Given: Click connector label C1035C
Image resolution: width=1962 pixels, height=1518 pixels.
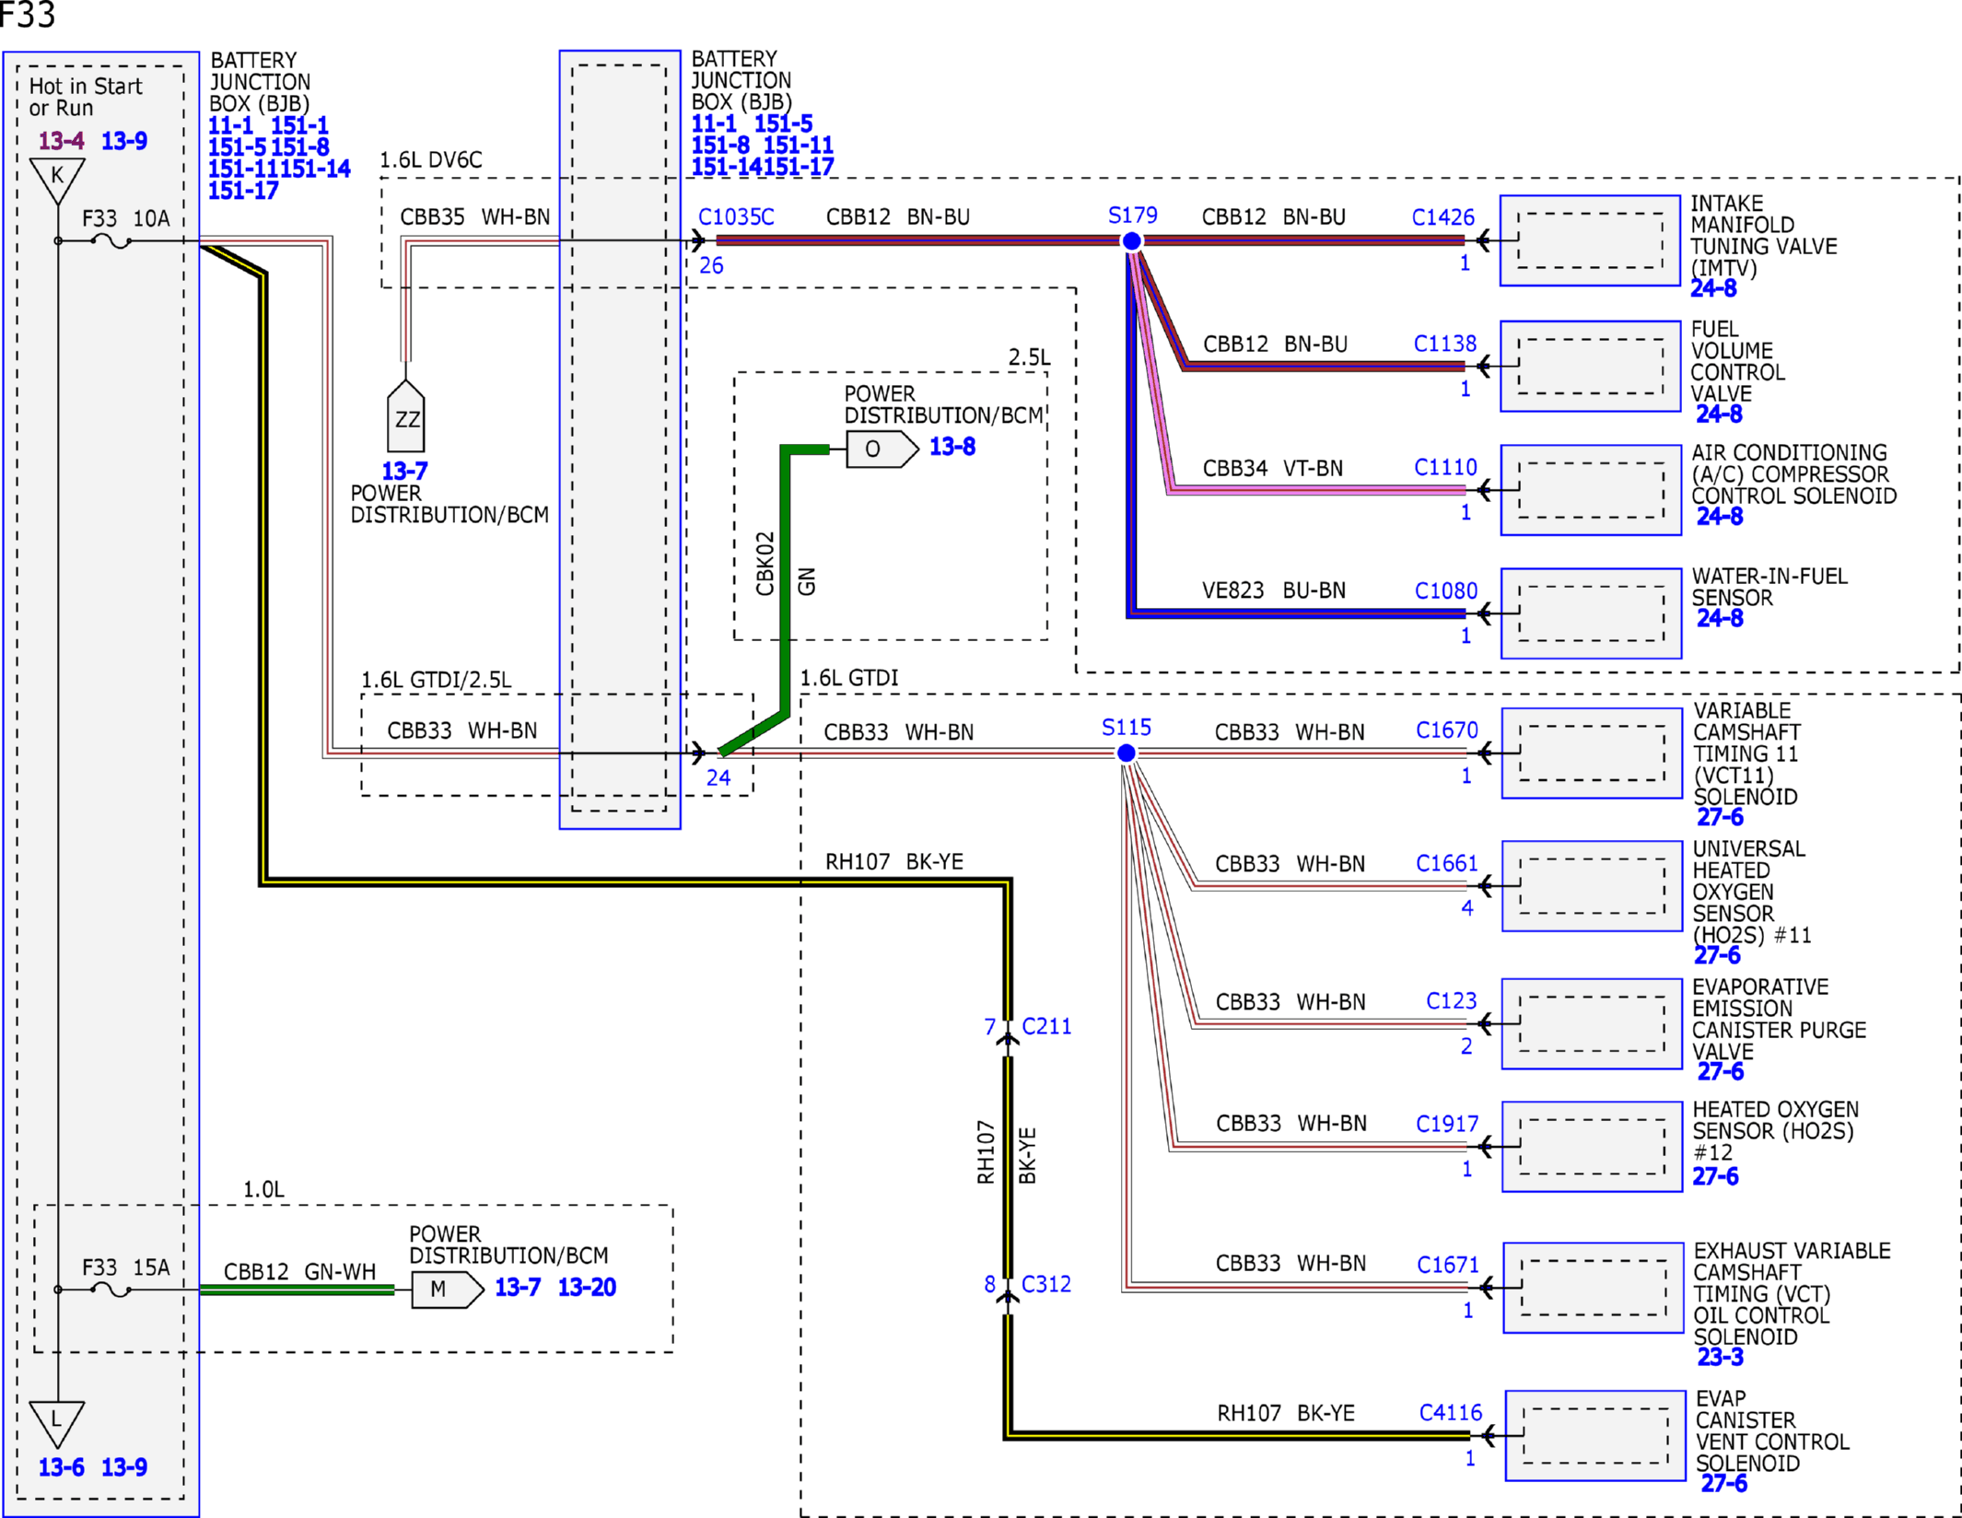Looking at the screenshot, I should coord(736,216).
